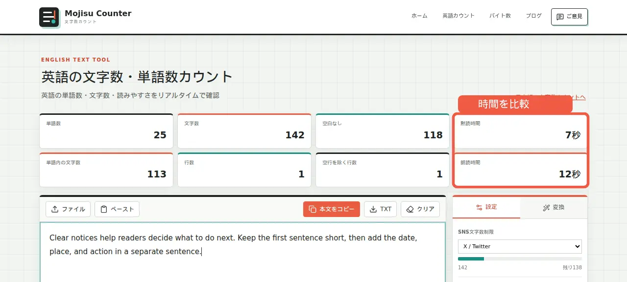Switch to the 変換 tab
This screenshot has width=627, height=282.
point(554,207)
